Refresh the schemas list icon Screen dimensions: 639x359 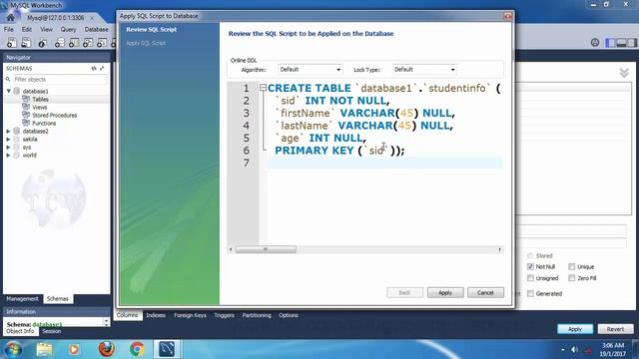pos(94,69)
